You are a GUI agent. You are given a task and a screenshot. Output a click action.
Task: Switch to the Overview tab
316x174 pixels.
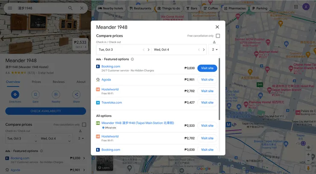click(x=13, y=82)
